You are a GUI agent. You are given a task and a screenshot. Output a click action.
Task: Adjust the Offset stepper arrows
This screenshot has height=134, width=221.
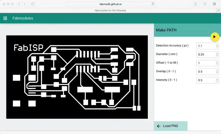217,63
